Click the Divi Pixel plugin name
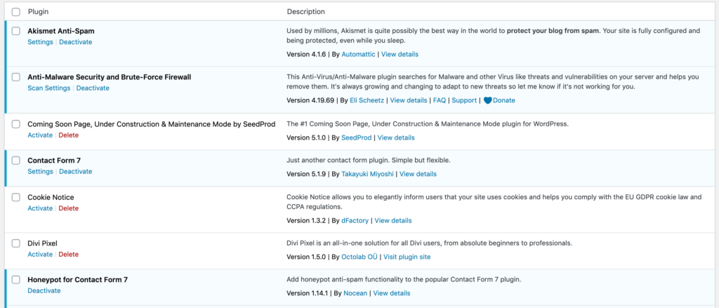This screenshot has height=308, width=719. [42, 243]
